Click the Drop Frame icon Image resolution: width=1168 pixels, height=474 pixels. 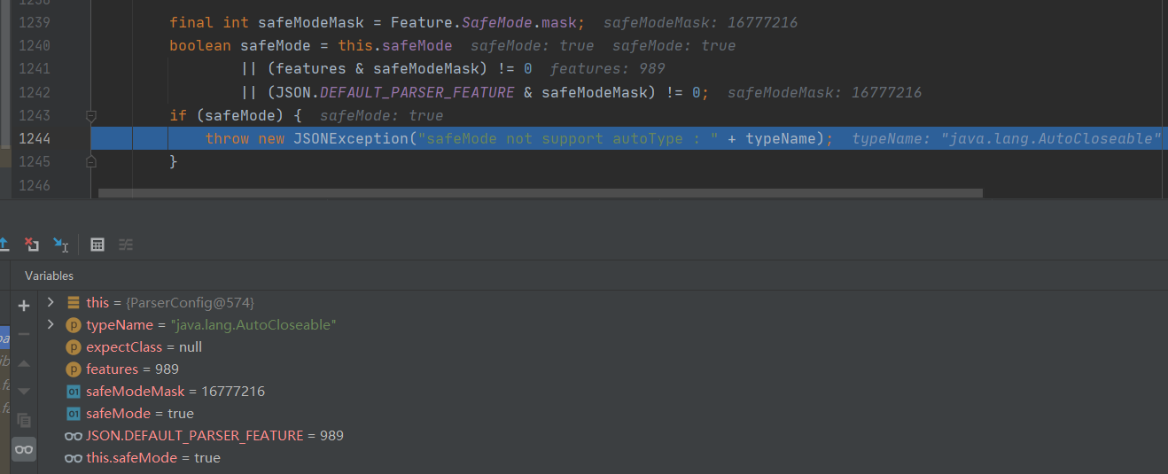point(32,244)
